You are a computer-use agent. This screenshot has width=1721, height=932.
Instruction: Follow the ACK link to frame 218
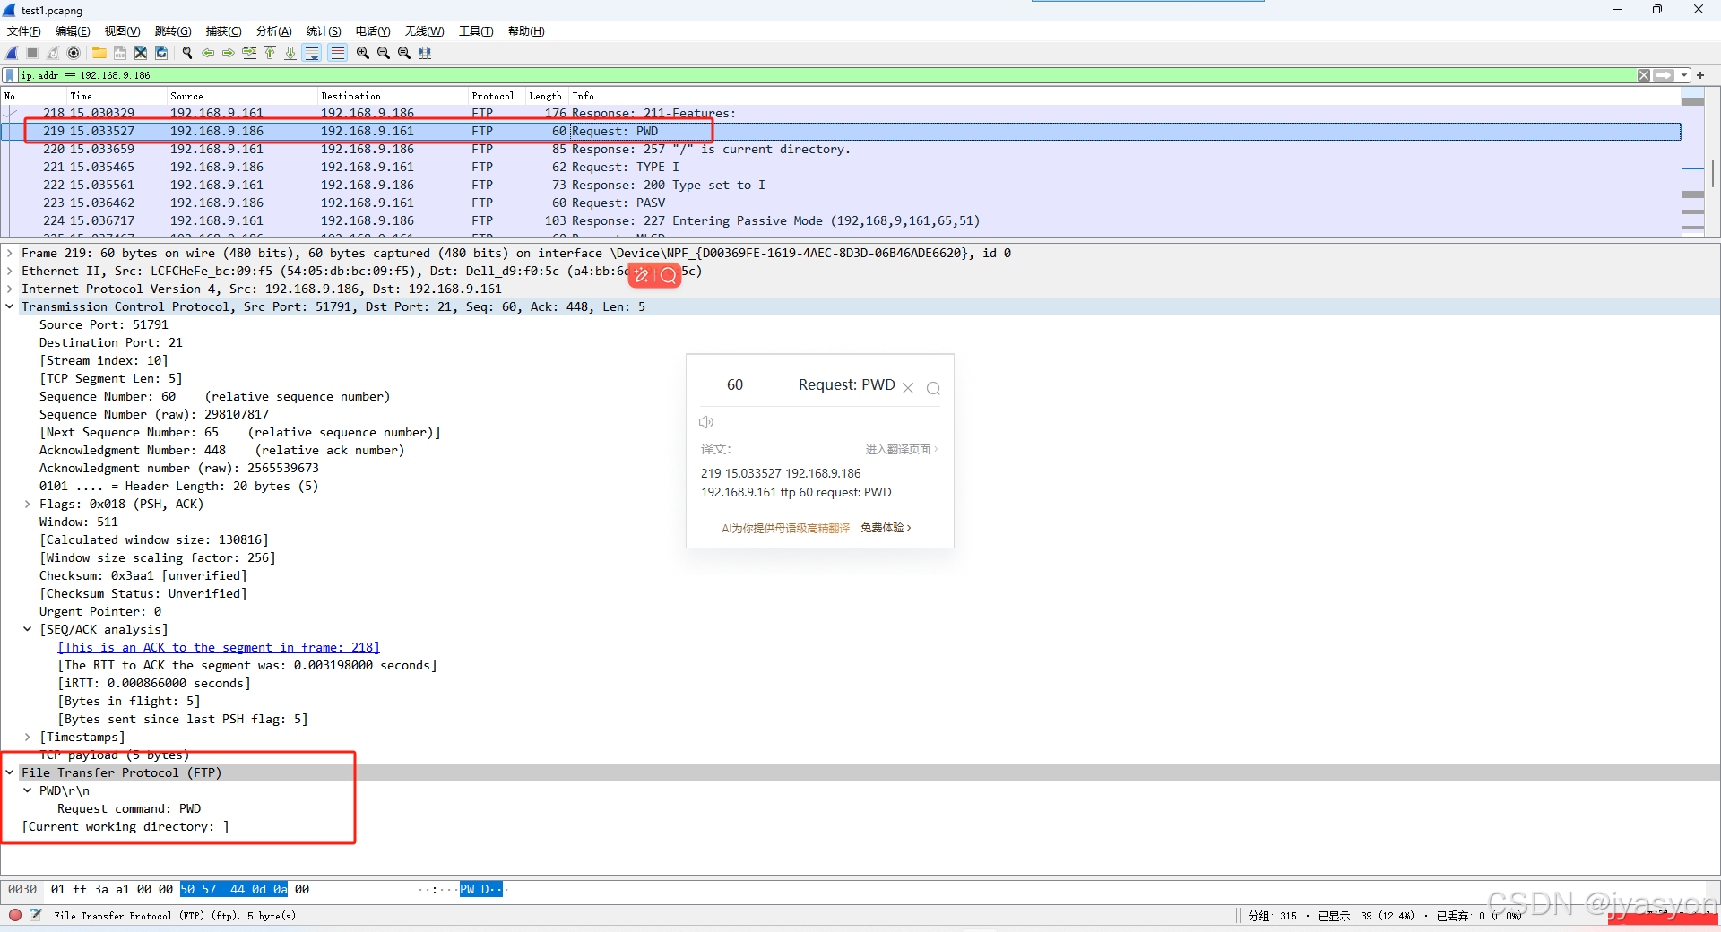click(217, 647)
